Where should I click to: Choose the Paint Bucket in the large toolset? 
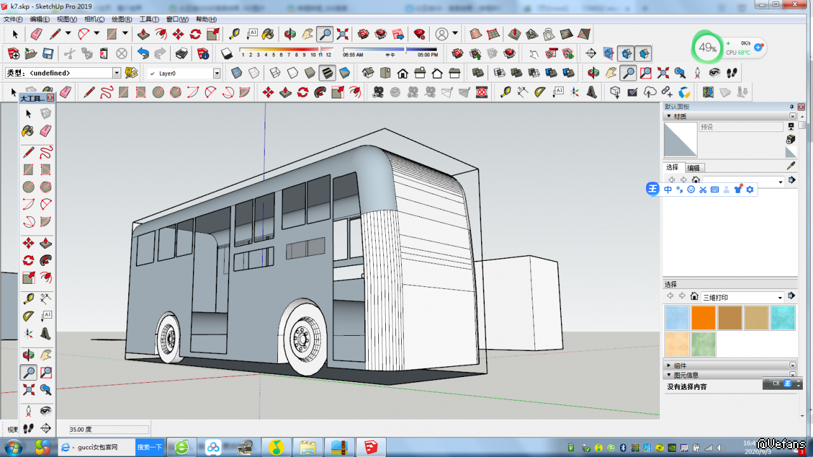[28, 131]
